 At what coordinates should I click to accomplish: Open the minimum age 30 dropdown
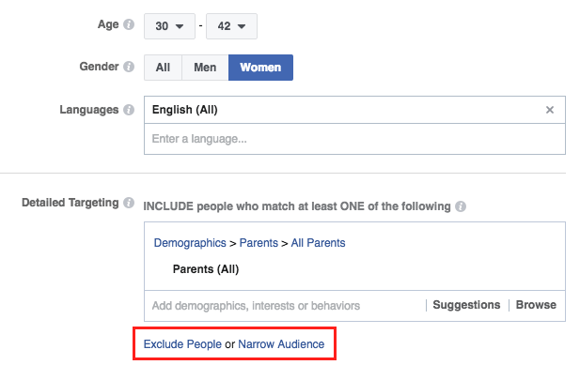tap(169, 26)
